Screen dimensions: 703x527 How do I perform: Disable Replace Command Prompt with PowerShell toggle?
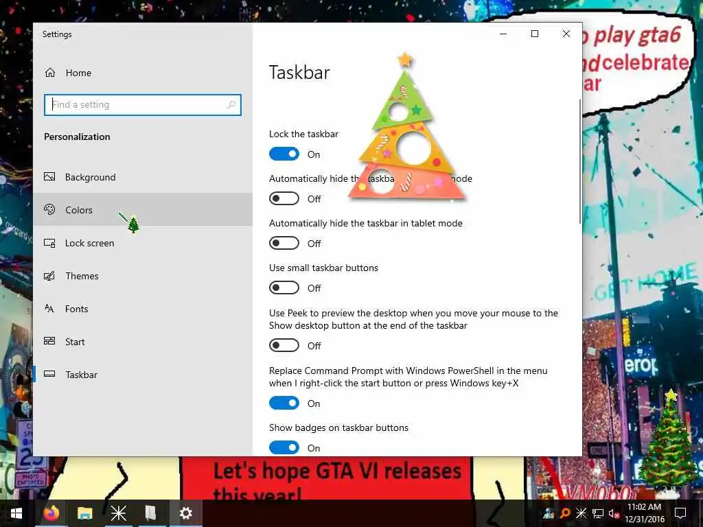coord(284,403)
